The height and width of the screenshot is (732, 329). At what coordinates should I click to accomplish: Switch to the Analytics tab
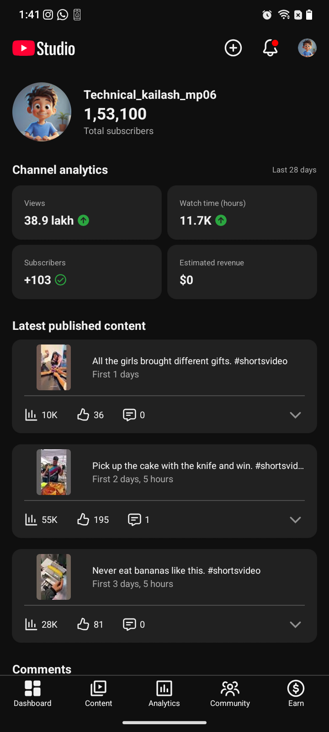(x=164, y=694)
